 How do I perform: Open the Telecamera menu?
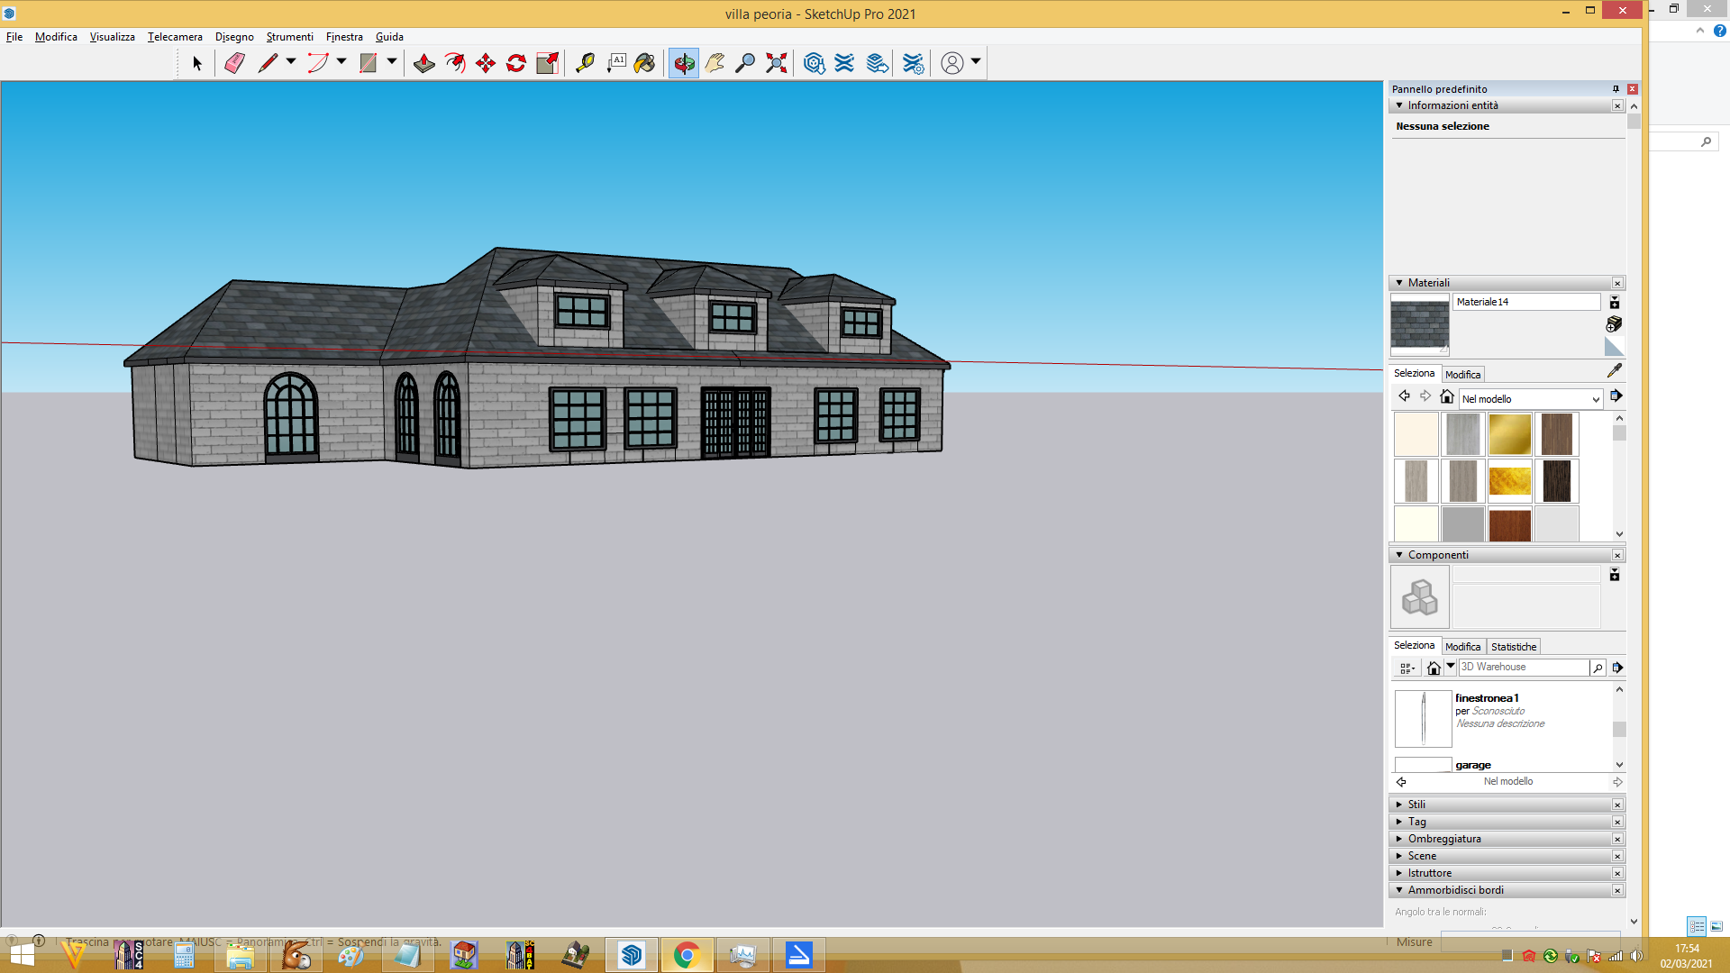(175, 37)
